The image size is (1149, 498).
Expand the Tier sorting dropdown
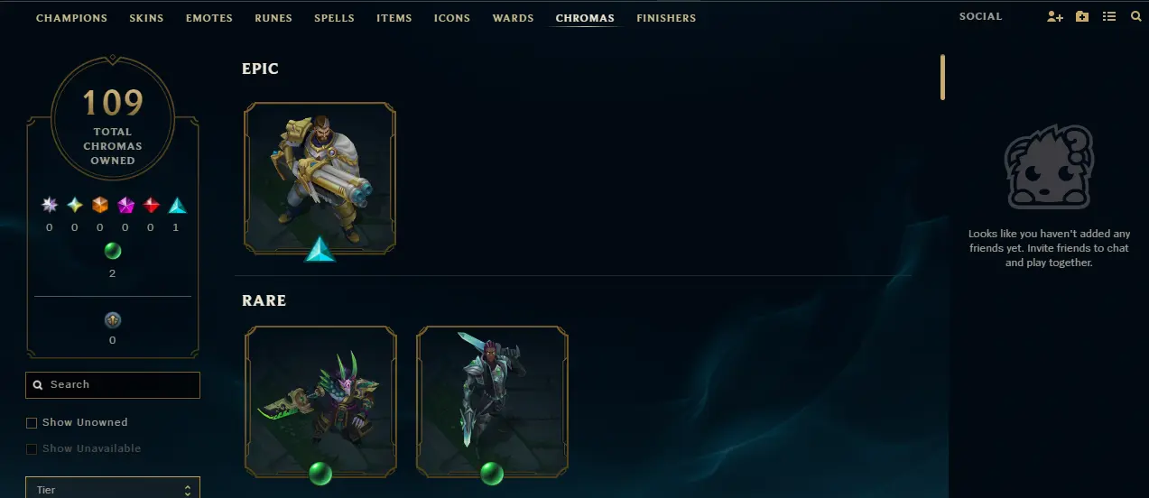click(x=113, y=488)
